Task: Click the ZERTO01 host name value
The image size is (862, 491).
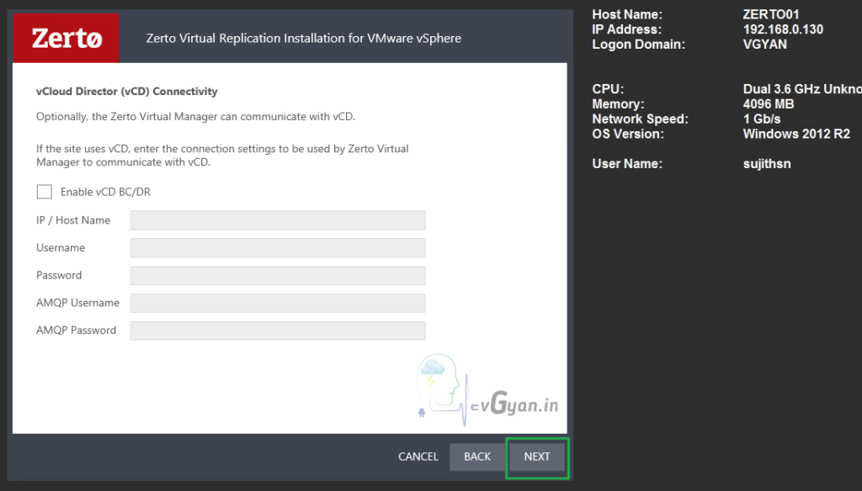Action: click(x=769, y=14)
